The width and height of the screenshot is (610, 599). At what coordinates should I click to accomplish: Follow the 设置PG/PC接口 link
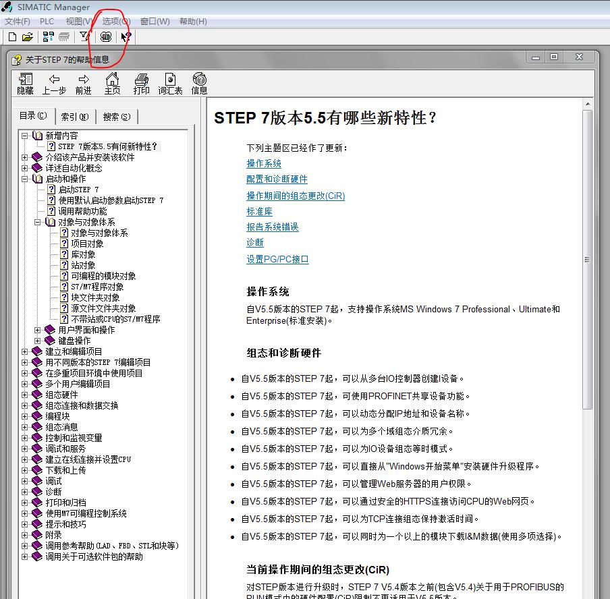277,259
